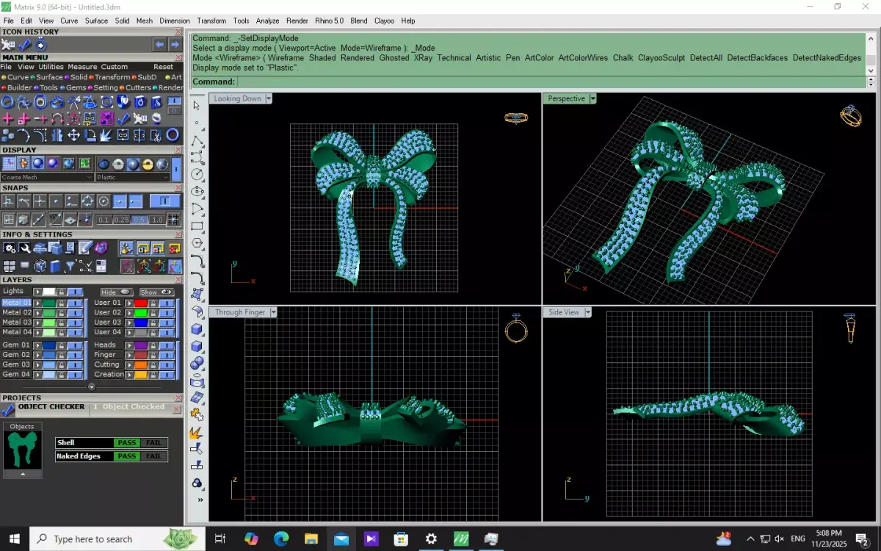Select the gold material sphere in Display
The image size is (881, 551).
coord(148,164)
